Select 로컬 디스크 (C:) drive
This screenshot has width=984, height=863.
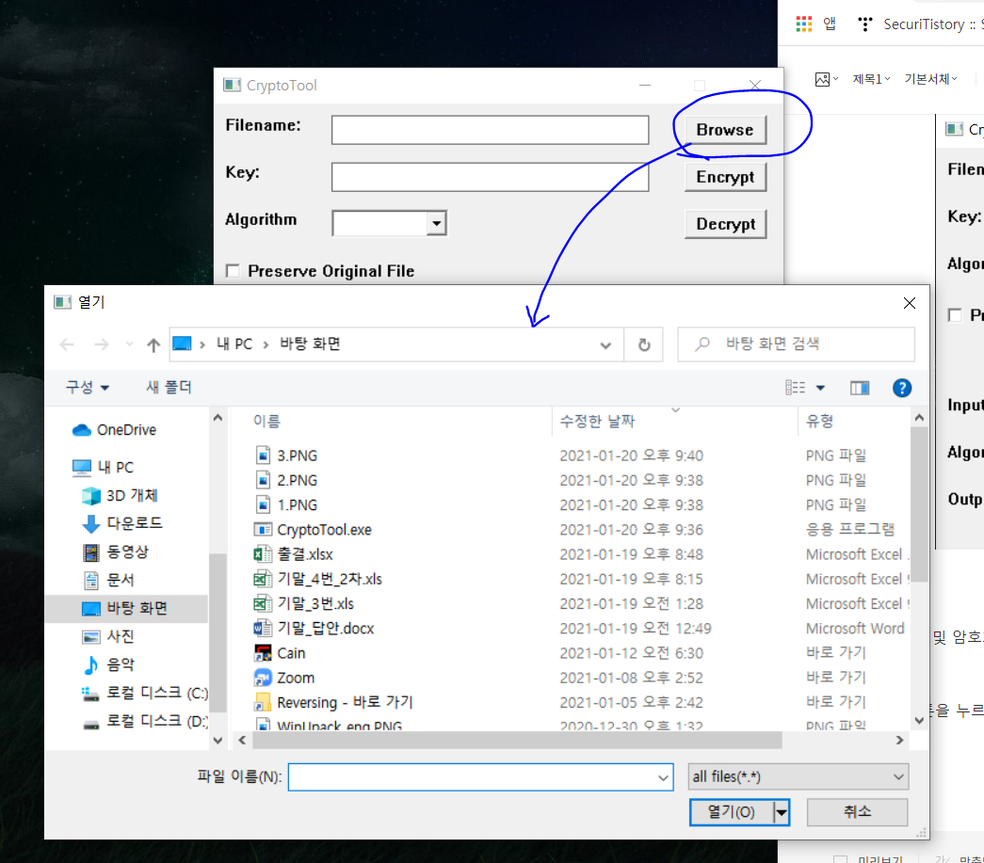point(145,693)
